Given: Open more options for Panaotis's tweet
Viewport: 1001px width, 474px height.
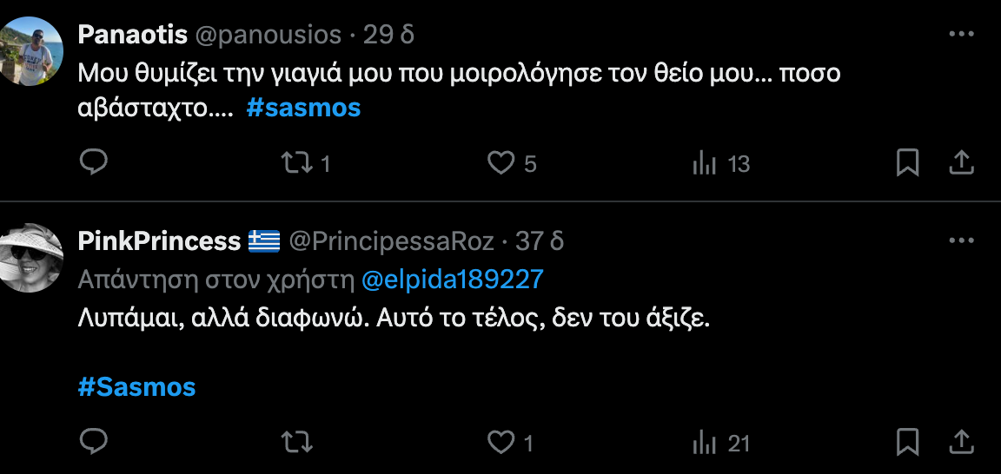Looking at the screenshot, I should tap(961, 34).
